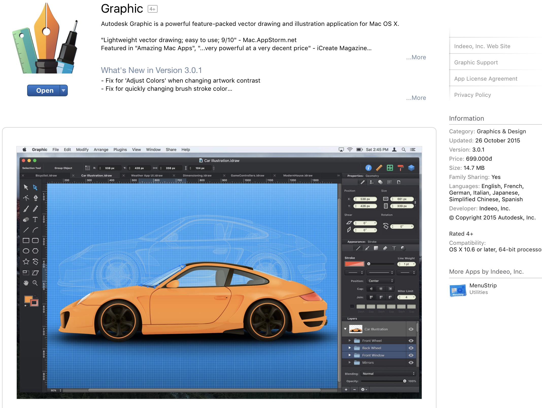
Task: Click the Wi-Fi icon in menu bar
Action: (350, 150)
